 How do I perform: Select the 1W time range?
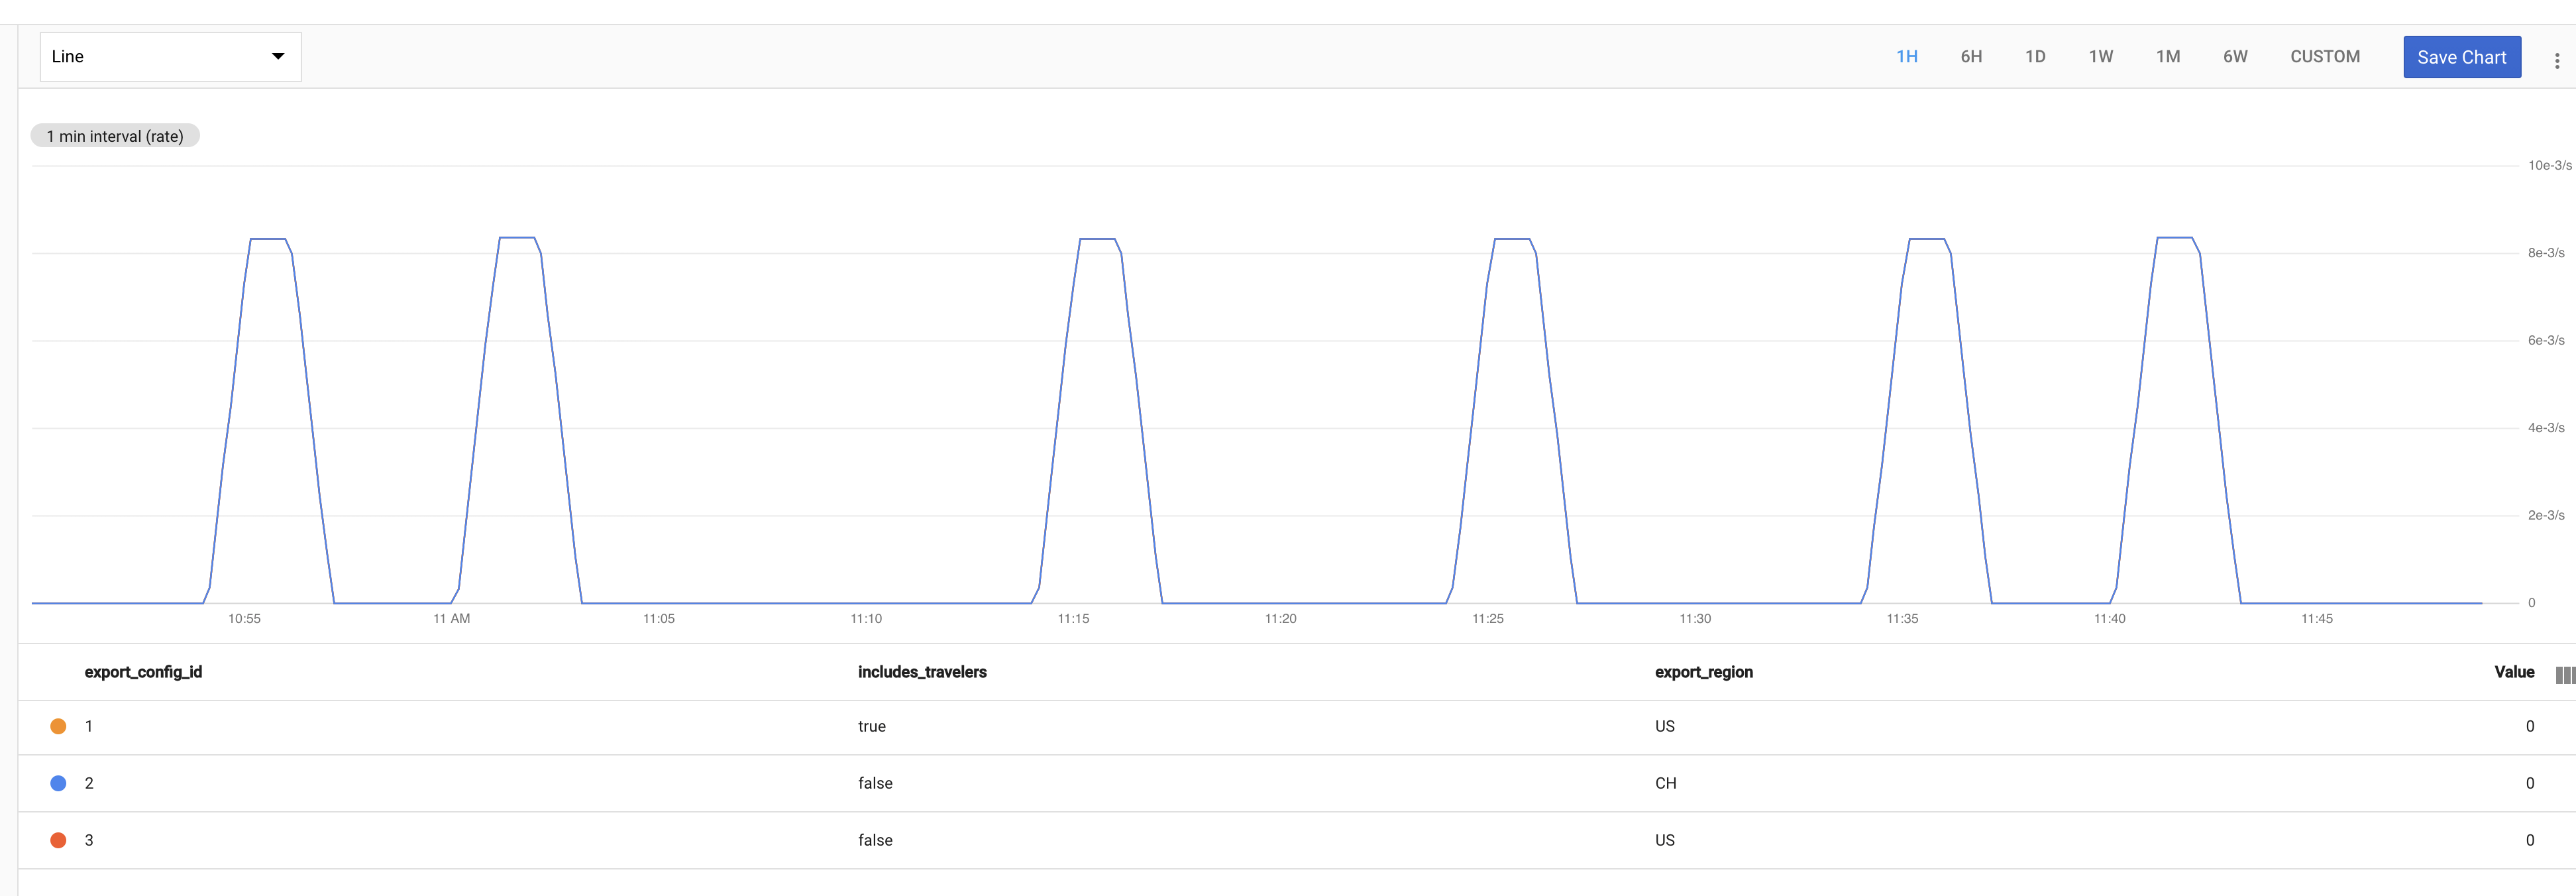tap(2101, 57)
